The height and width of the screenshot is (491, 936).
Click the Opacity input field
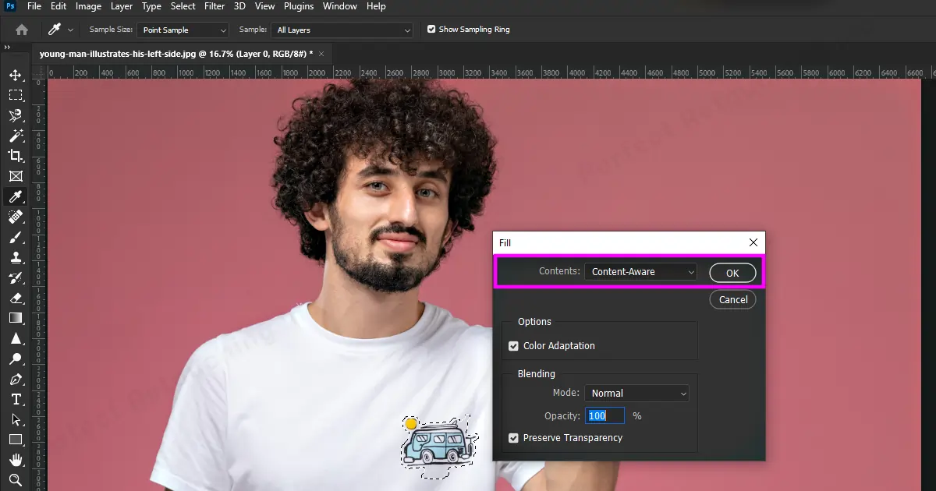pyautogui.click(x=605, y=416)
